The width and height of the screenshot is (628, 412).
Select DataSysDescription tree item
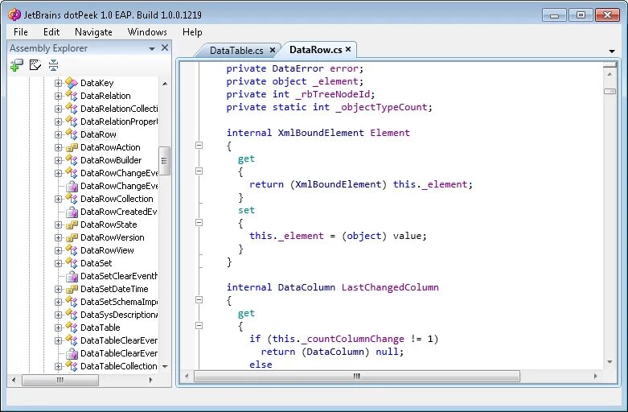[x=119, y=315]
